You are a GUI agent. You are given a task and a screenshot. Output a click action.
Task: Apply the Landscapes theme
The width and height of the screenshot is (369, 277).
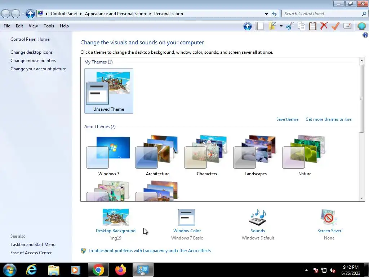255,155
